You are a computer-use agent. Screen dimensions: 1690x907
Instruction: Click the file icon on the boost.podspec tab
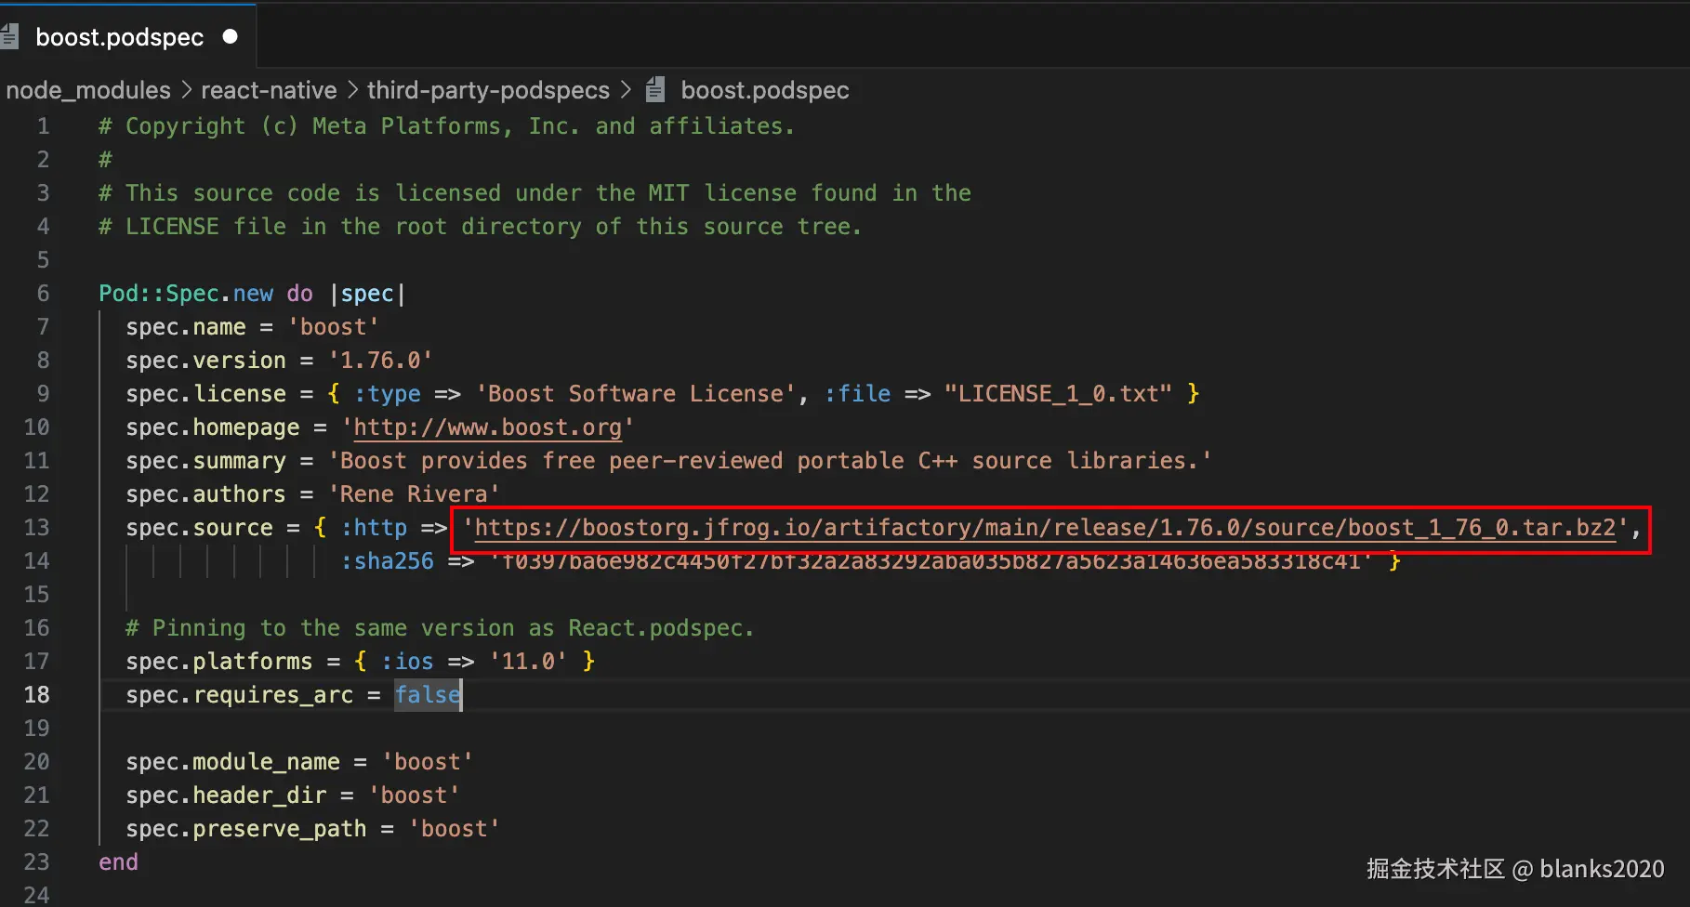click(x=9, y=37)
